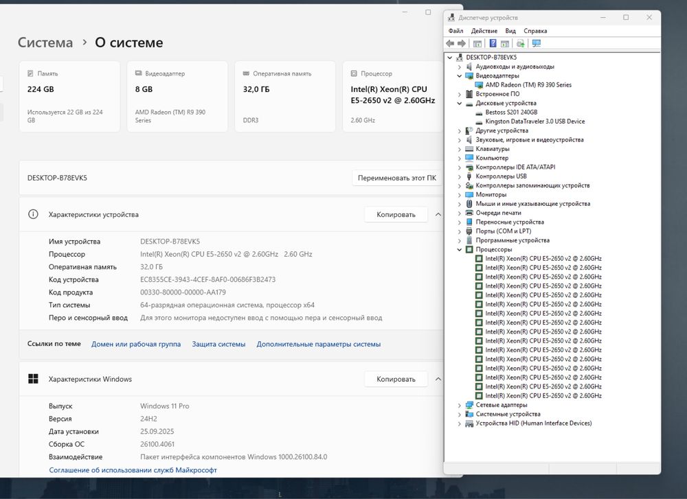This screenshot has width=687, height=499.
Task: Click the Мониторы monitor icon
Action: click(469, 194)
